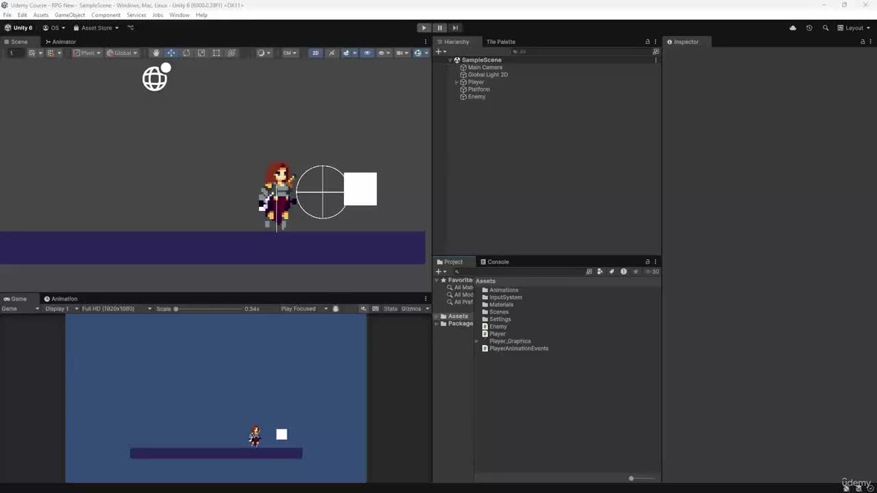Switch to the Tile Palette tab

501,42
